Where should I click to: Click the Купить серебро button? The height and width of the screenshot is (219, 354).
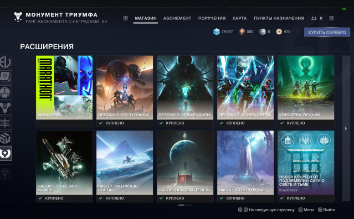pos(327,32)
